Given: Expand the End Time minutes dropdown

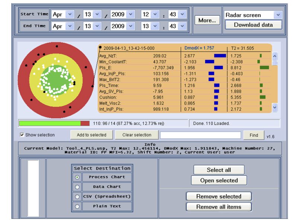Looking at the screenshot, I should [x=181, y=26].
